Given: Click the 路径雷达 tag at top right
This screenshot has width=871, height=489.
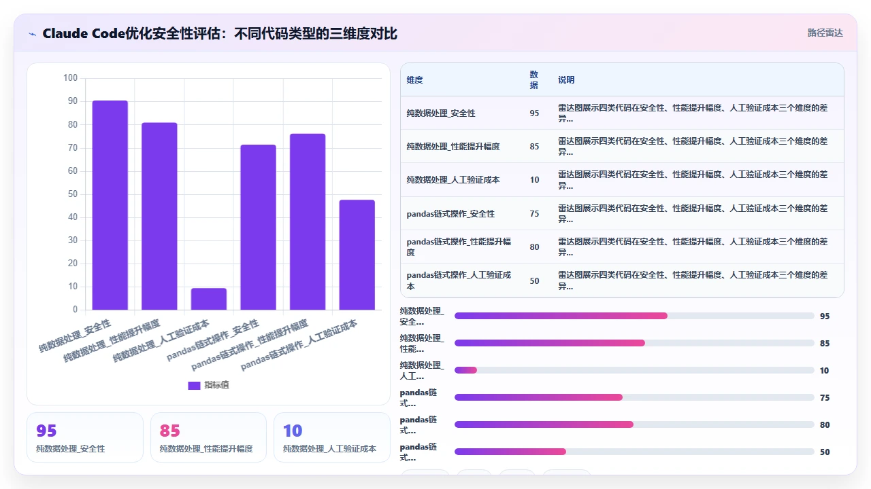Looking at the screenshot, I should 825,33.
